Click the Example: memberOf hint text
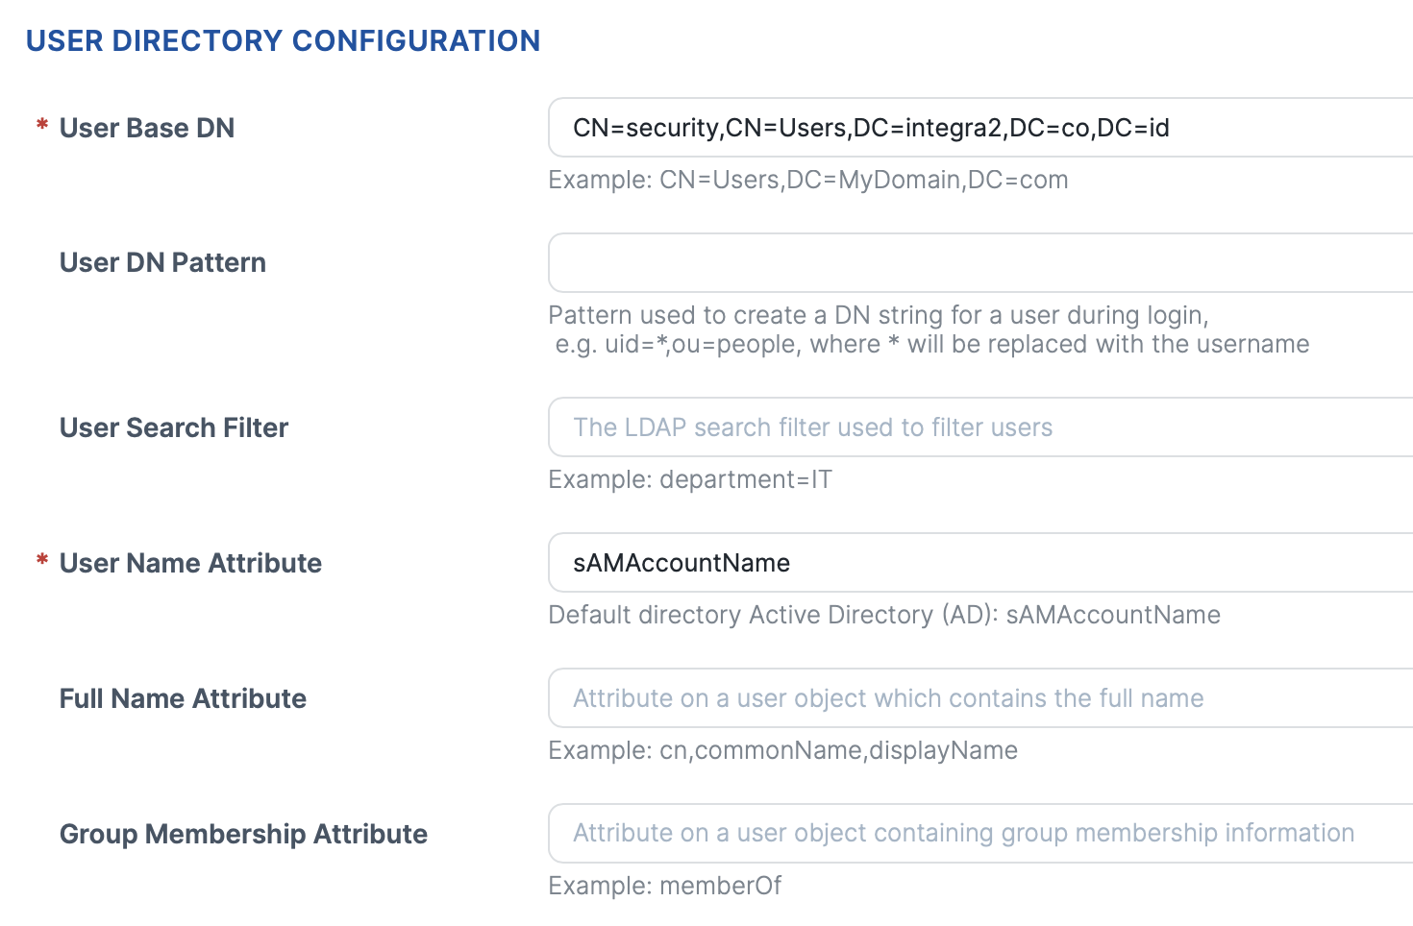The height and width of the screenshot is (926, 1413). [x=665, y=886]
